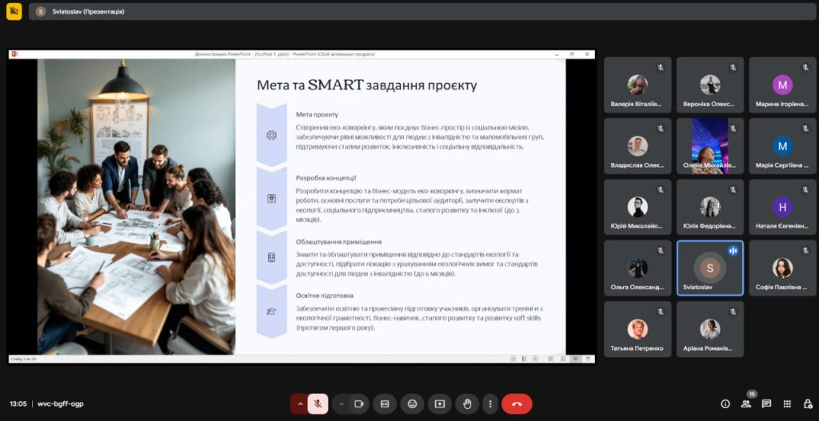Viewport: 819px width, 421px height.
Task: Unmute the microphone in the call bar
Action: [x=318, y=404]
